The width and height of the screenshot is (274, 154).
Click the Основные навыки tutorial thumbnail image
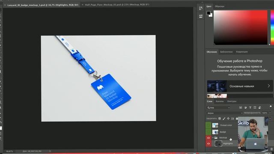click(x=217, y=86)
